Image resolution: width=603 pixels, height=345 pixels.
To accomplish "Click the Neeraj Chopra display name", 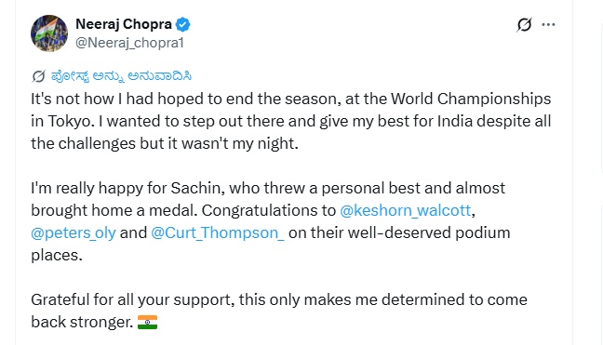I will tap(124, 24).
